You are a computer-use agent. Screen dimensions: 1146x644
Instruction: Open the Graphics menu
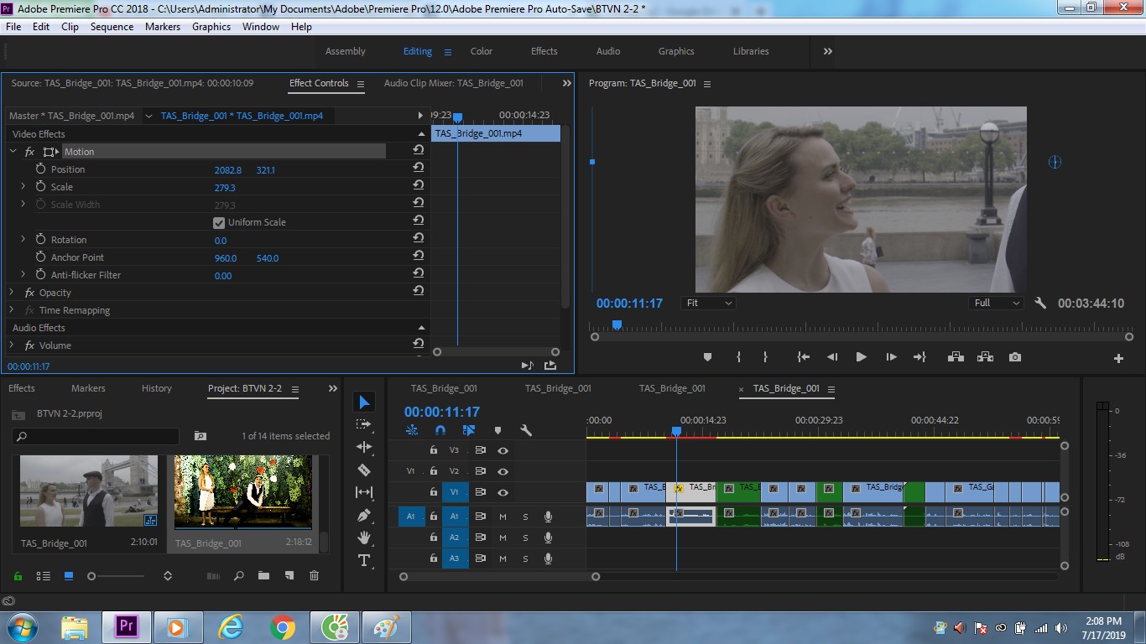211,27
